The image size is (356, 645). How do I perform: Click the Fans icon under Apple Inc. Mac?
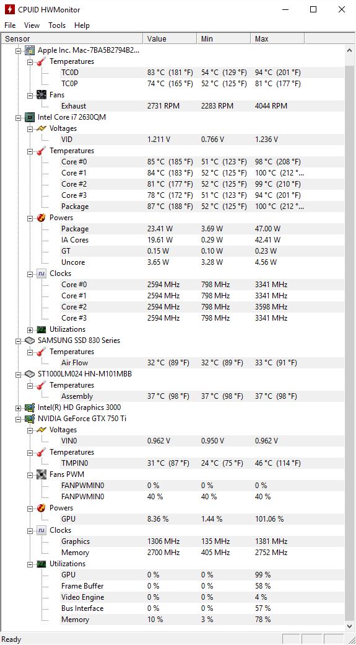pos(41,95)
